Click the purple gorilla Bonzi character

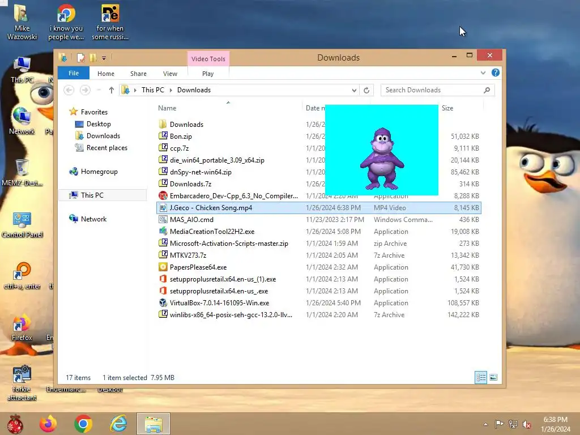coord(382,159)
